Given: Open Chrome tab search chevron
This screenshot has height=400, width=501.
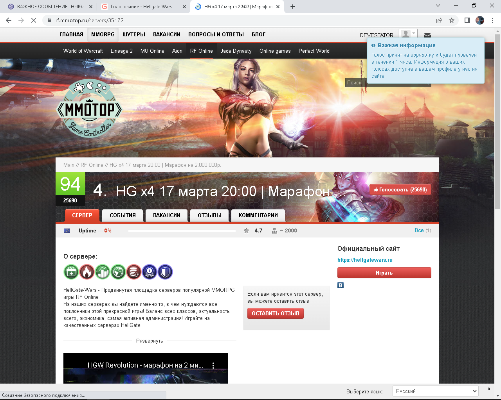Looking at the screenshot, I should pos(438,6).
